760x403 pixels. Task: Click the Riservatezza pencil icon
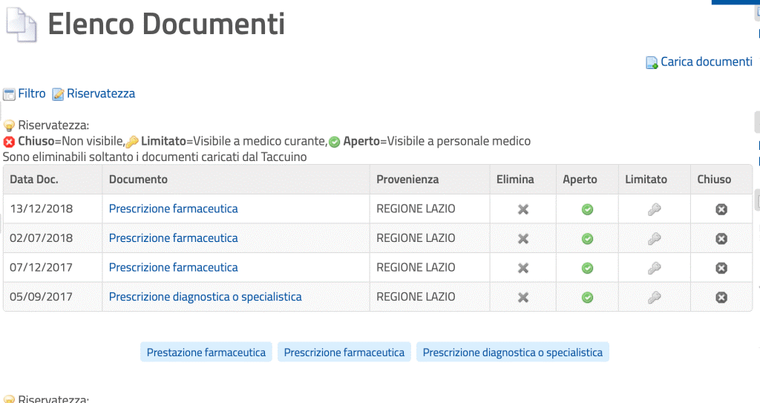coord(58,94)
